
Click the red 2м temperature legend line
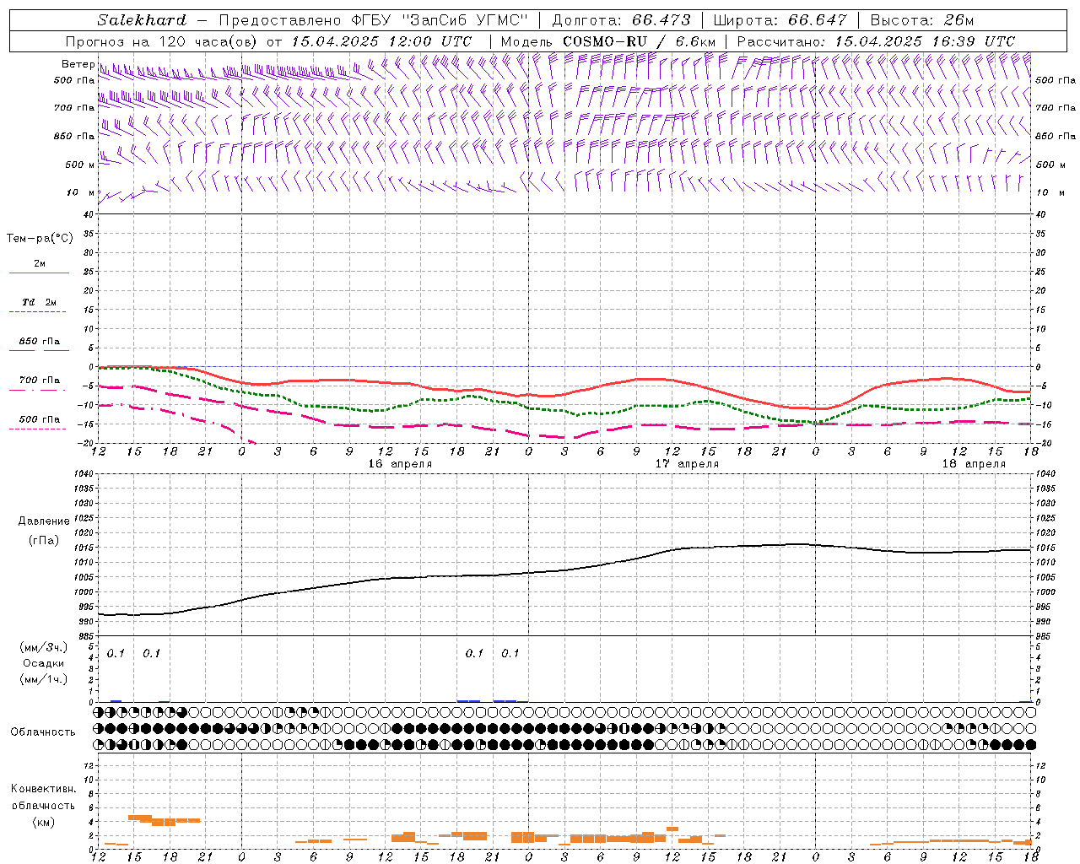pos(39,273)
